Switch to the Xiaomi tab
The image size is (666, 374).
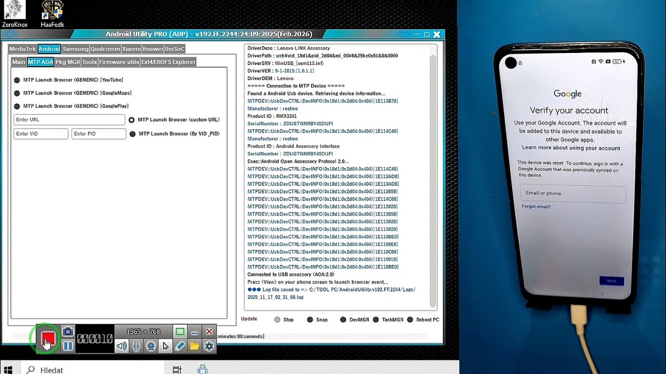pos(132,49)
